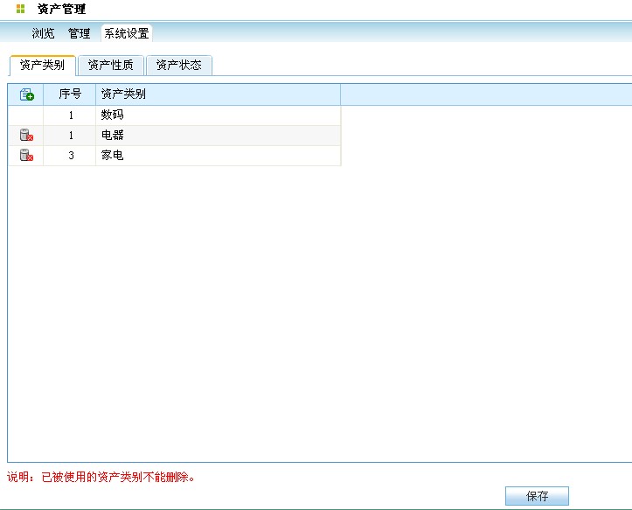
Task: Switch to the 资产性质 tab
Action: [110, 66]
